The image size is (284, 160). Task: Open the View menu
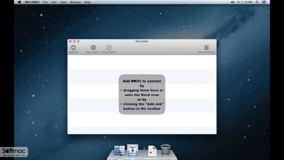[63, 2]
